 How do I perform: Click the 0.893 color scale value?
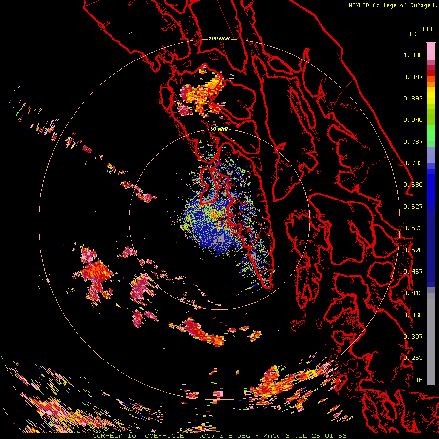pos(413,98)
